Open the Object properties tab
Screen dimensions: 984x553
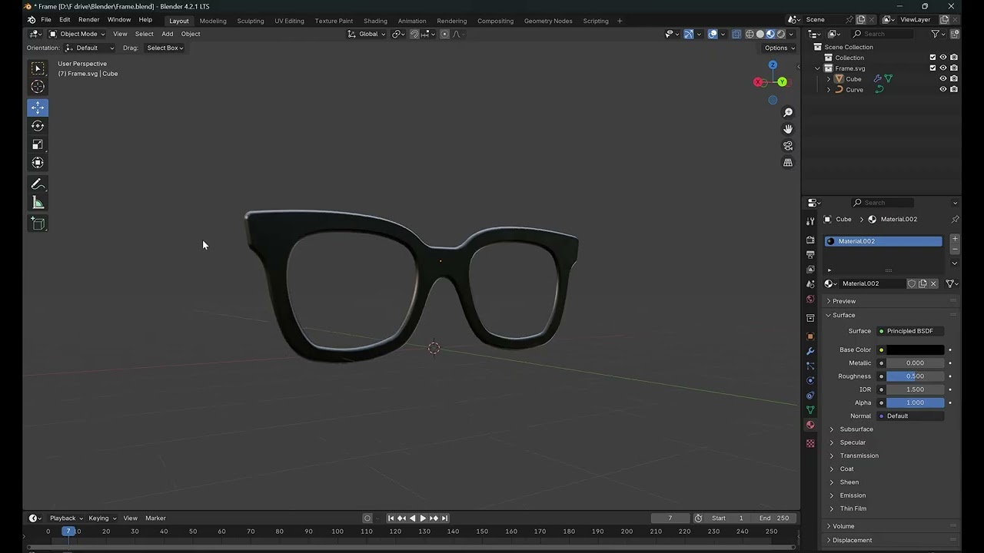click(810, 336)
